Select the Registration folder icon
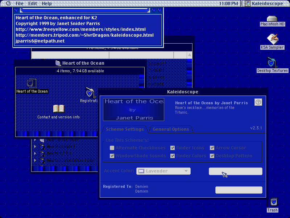Screen dimensions: 290x218 click(x=90, y=92)
